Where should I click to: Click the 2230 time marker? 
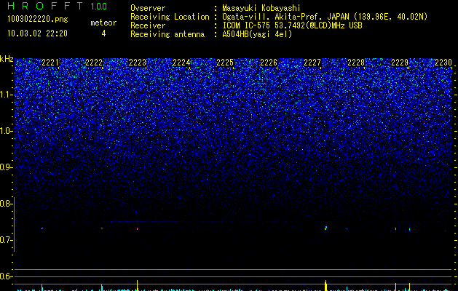(443, 63)
